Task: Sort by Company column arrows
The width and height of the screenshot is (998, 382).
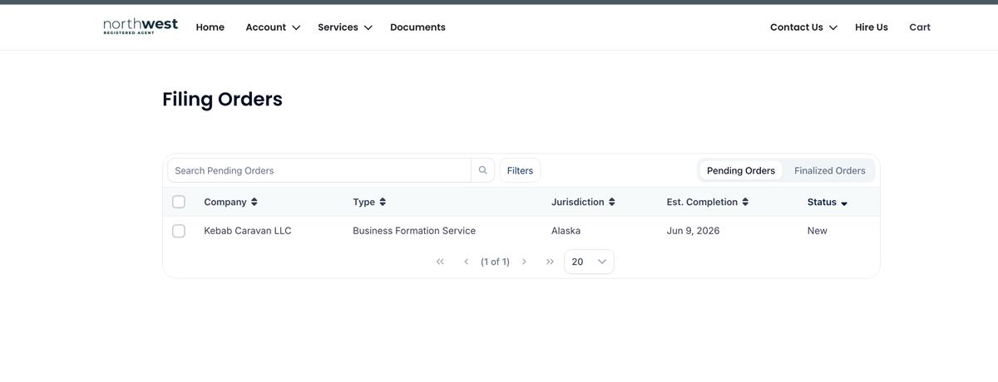Action: (x=254, y=202)
